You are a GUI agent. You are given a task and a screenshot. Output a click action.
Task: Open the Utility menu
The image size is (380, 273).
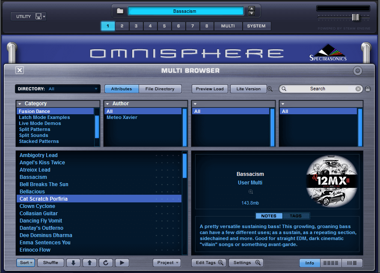(x=24, y=16)
